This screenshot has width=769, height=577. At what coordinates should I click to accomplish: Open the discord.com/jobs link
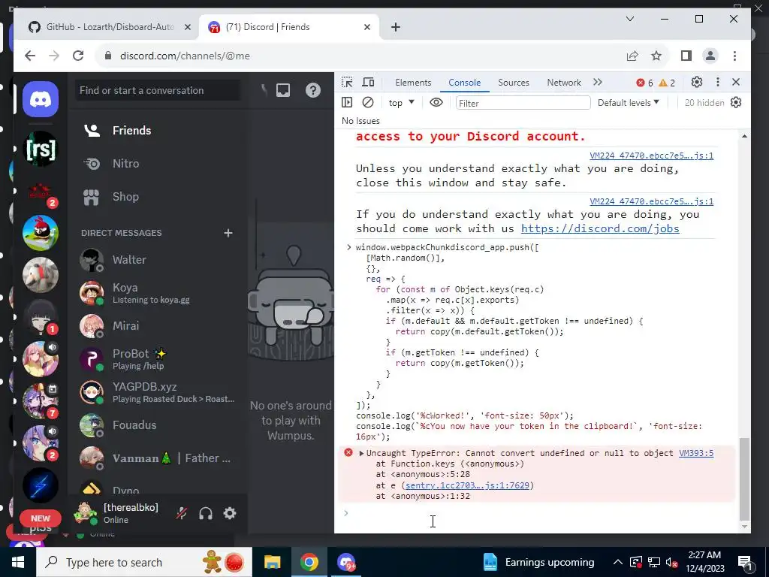click(600, 228)
